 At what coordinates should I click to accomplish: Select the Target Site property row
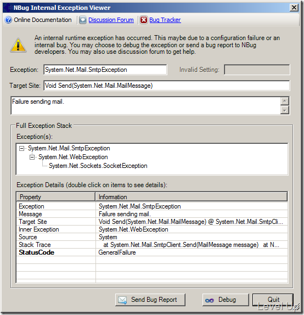152,222
